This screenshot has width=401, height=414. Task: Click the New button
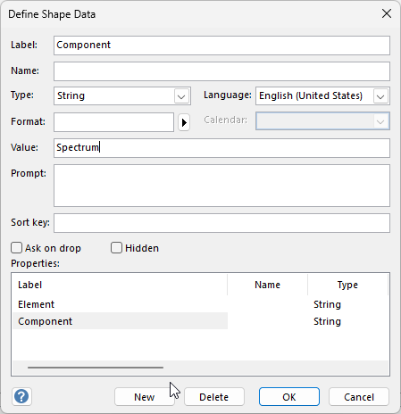click(x=145, y=397)
